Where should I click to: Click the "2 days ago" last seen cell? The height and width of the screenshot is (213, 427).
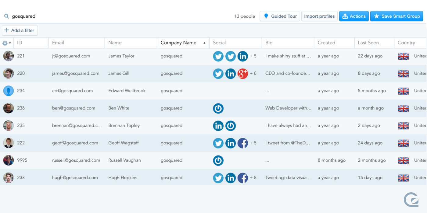(369, 126)
